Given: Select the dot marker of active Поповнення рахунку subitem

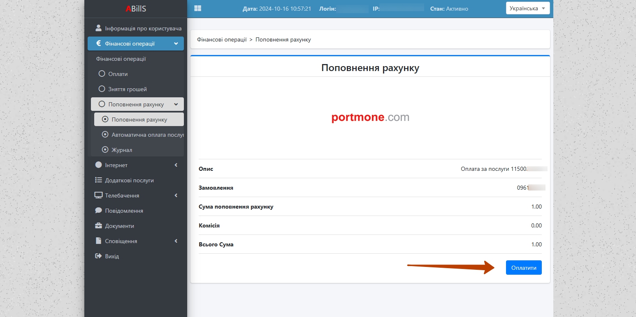Looking at the screenshot, I should click(105, 119).
